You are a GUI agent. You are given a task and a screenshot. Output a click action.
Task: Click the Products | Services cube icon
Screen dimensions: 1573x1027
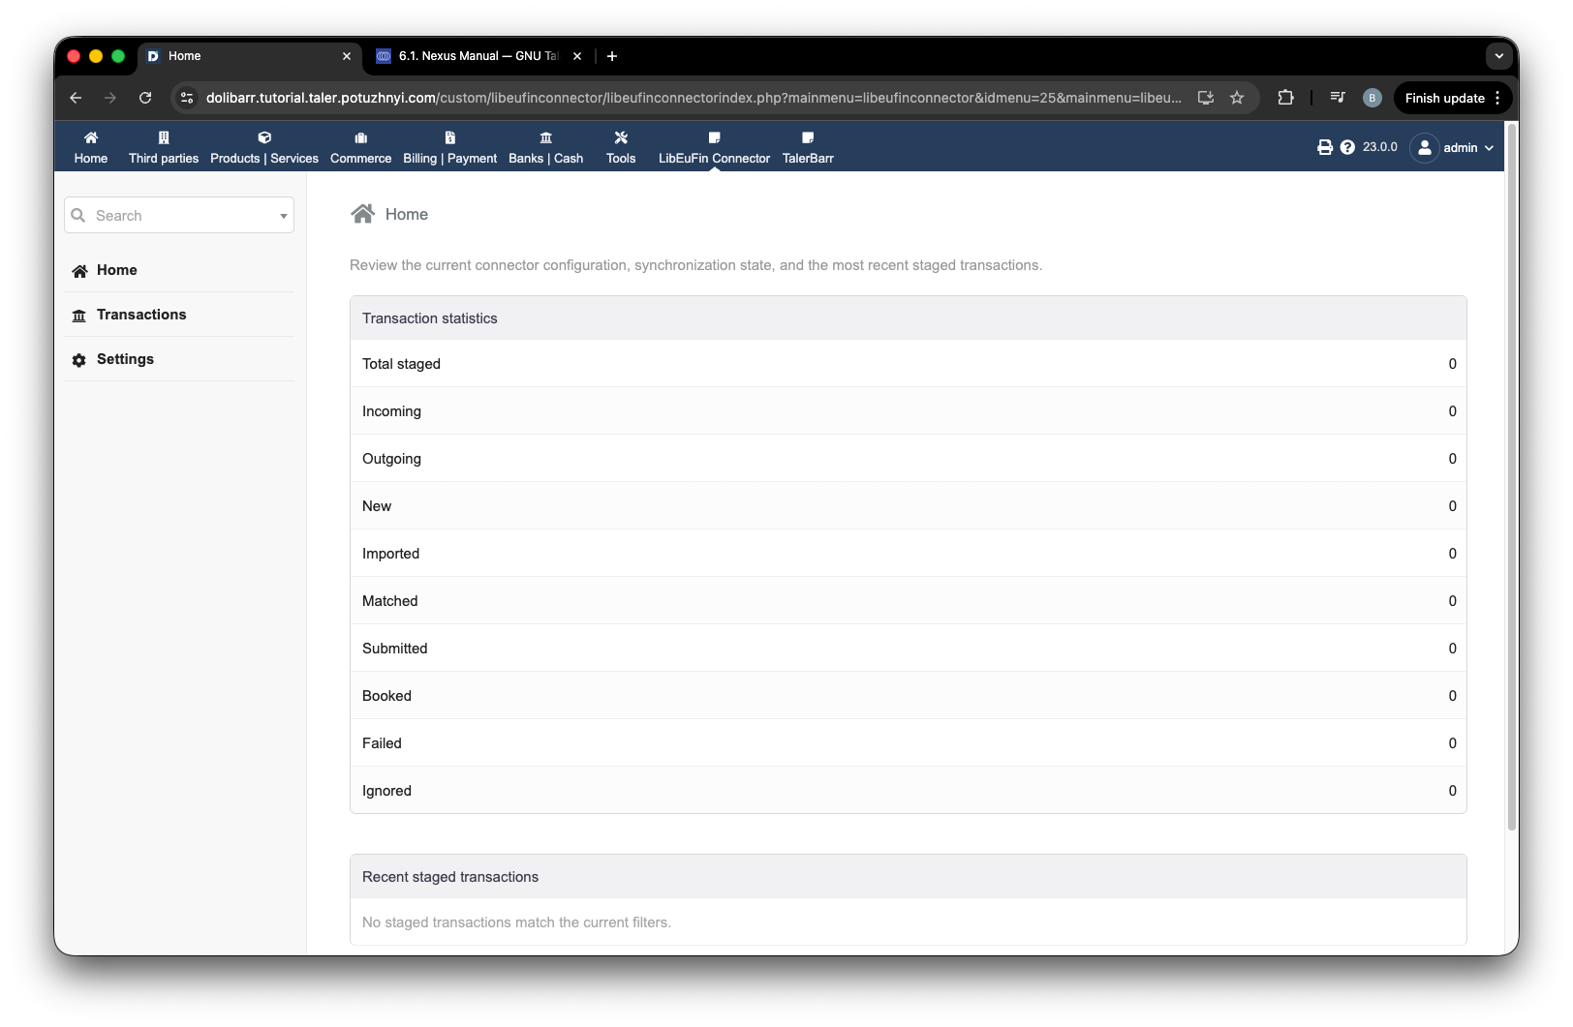(x=264, y=137)
